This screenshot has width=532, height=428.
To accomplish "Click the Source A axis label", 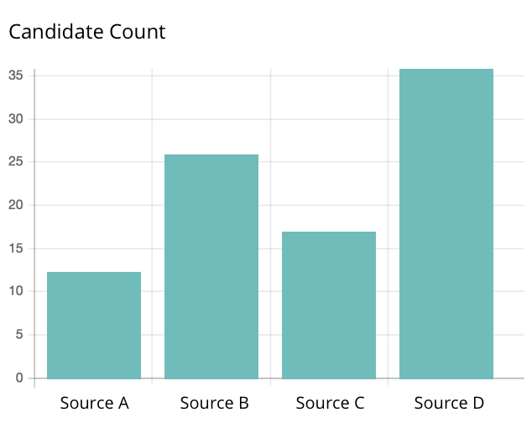I will pos(94,403).
